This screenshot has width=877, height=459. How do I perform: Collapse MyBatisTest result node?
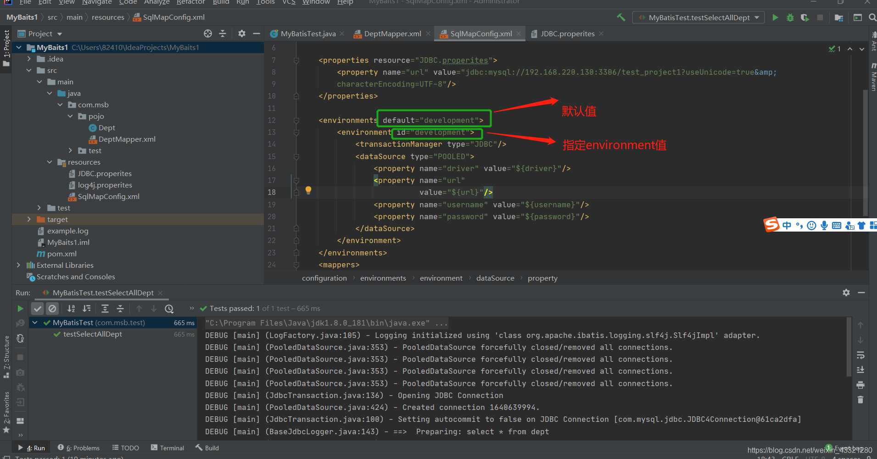coord(35,322)
